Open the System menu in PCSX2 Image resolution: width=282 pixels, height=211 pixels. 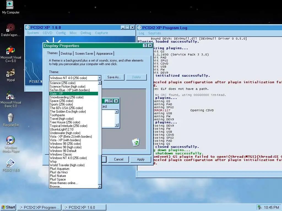point(33,33)
